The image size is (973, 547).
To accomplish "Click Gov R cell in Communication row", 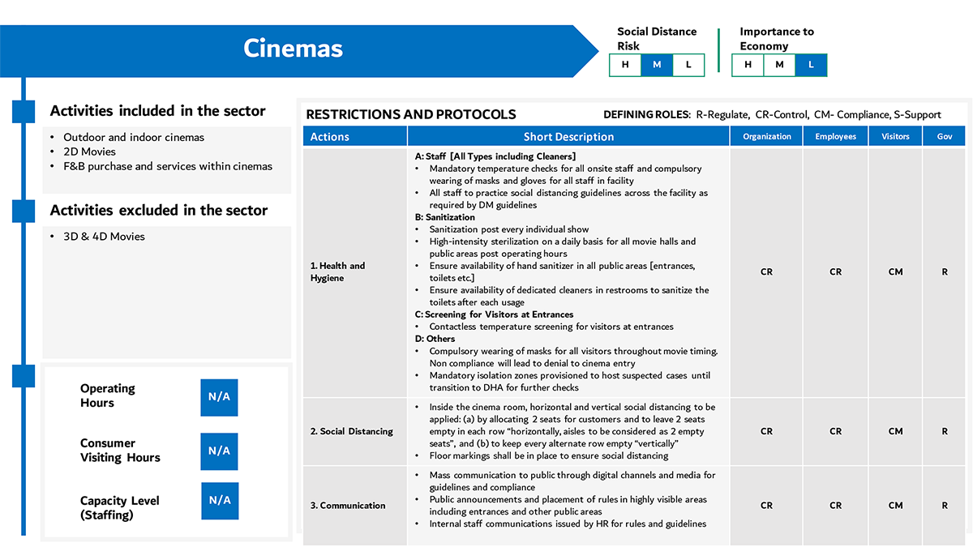I will click(x=945, y=505).
